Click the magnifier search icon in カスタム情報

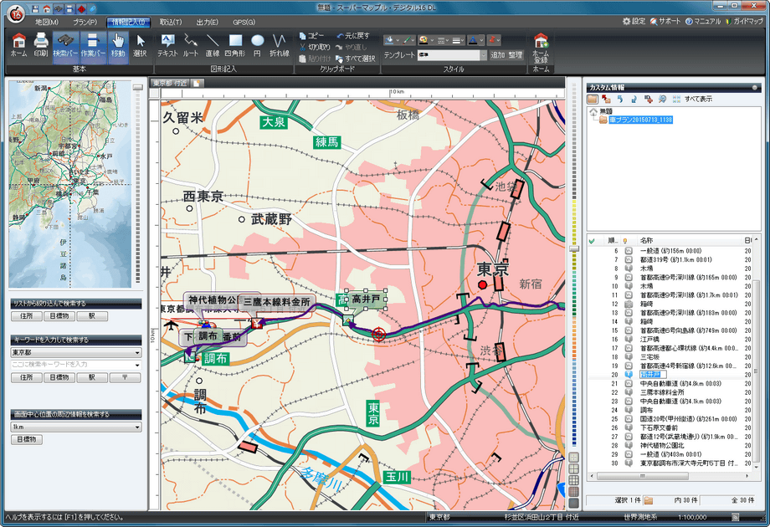tap(662, 99)
